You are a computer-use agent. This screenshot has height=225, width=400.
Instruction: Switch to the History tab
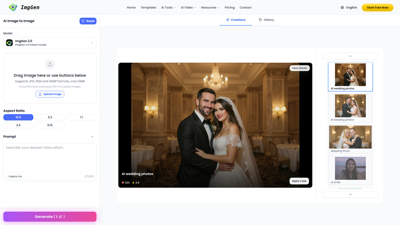tap(266, 20)
